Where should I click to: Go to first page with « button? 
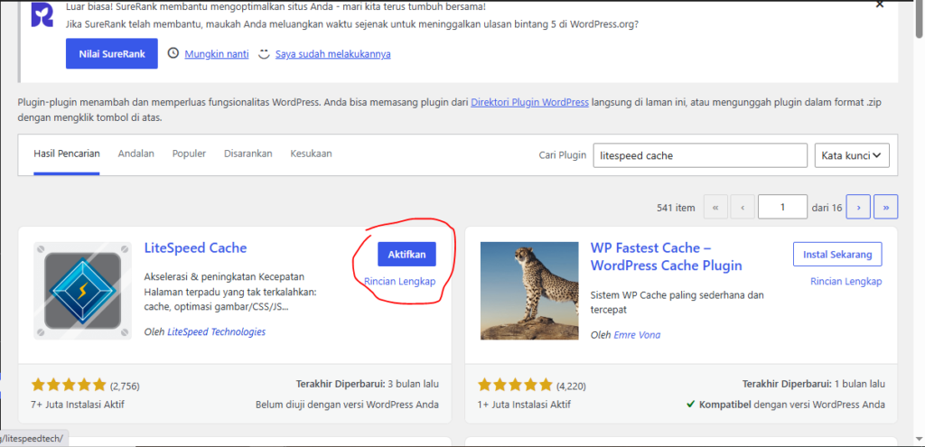click(715, 207)
